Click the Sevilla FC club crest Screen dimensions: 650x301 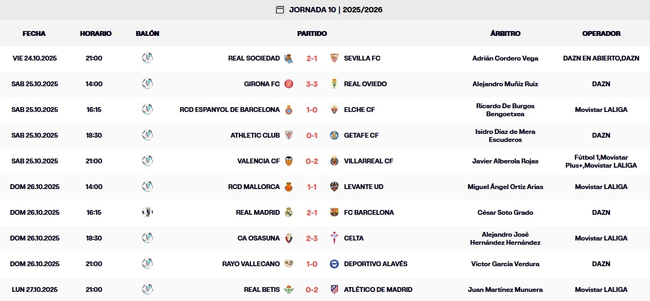pyautogui.click(x=335, y=58)
